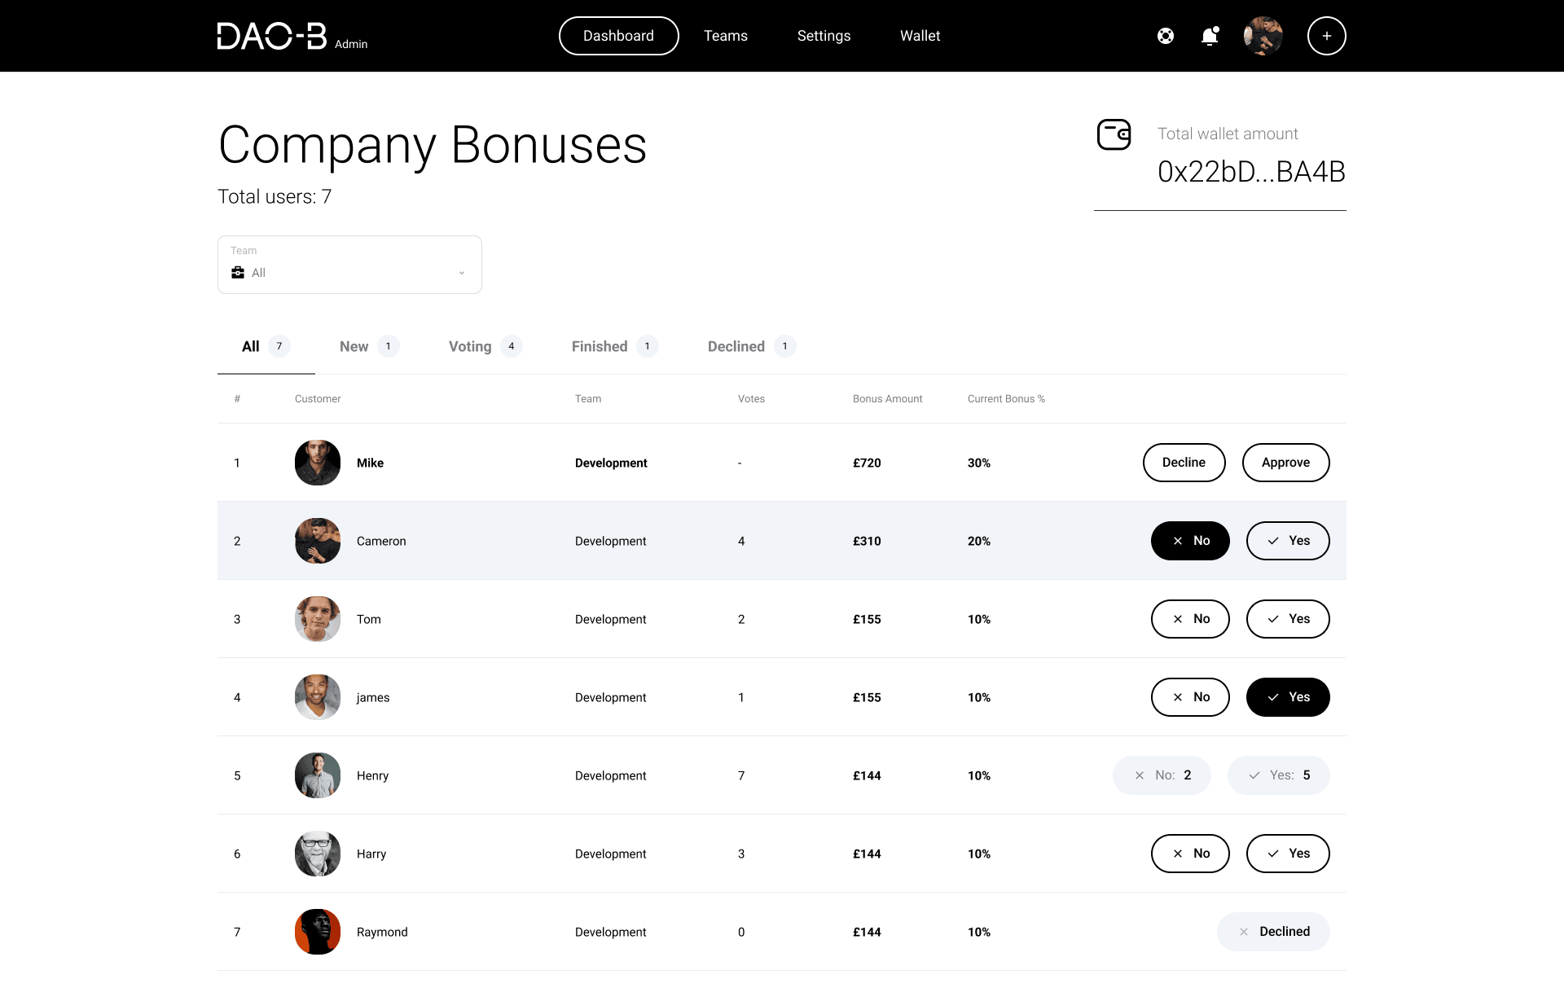Viewport: 1564px width, 1001px height.
Task: Vote No on Cameron's bonus
Action: pos(1190,541)
